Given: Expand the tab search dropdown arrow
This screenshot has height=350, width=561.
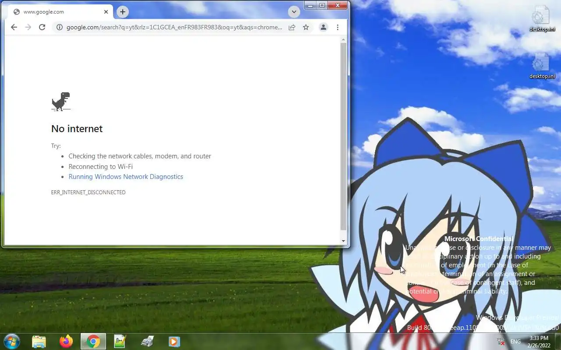Looking at the screenshot, I should click(294, 12).
